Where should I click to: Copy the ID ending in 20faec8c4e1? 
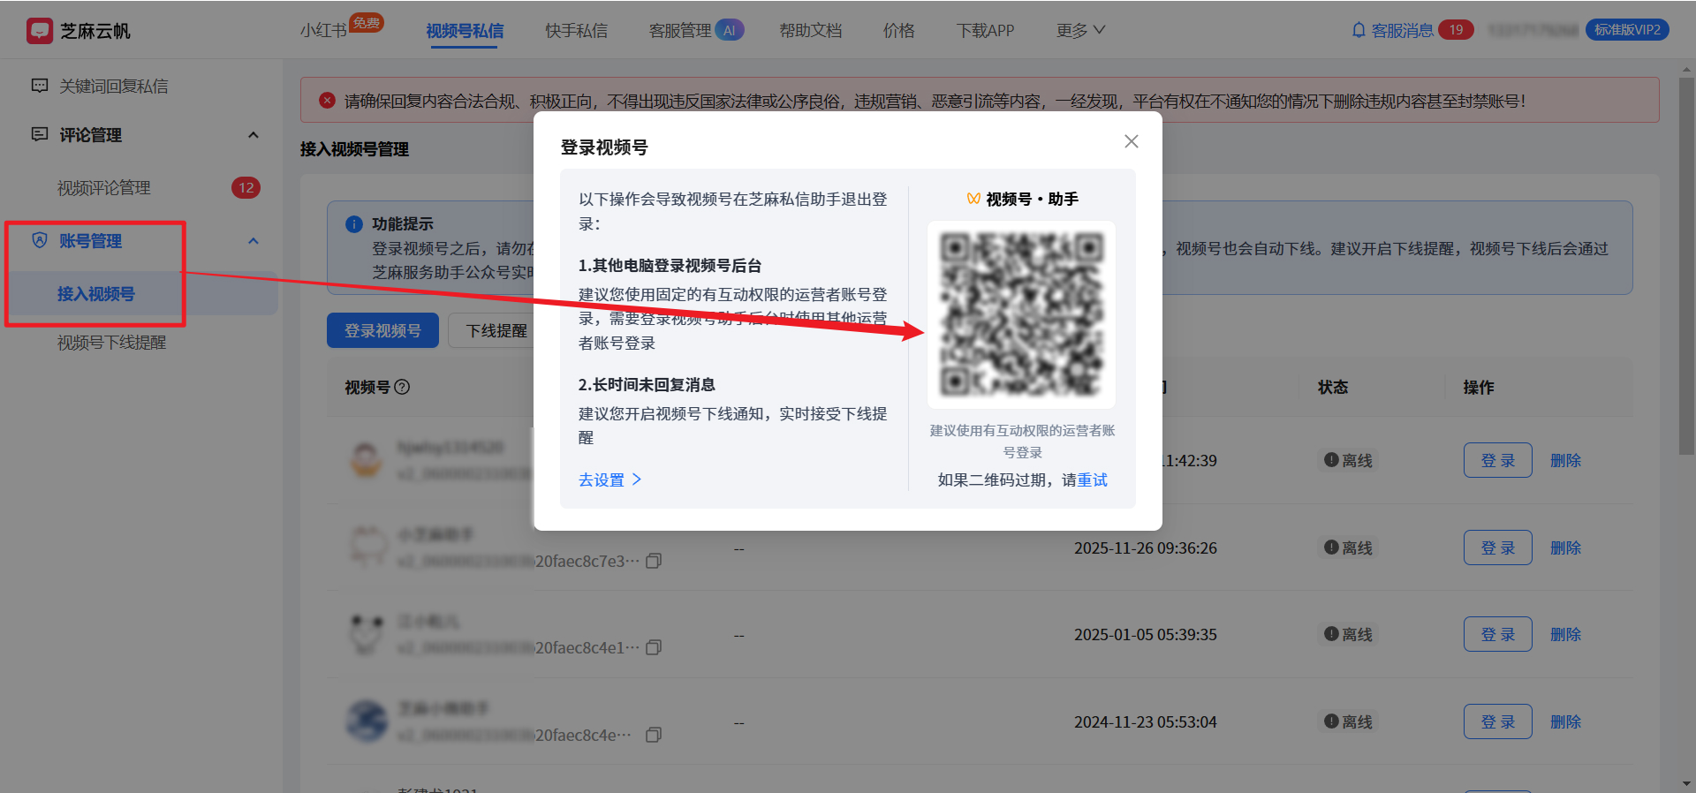[x=654, y=647]
